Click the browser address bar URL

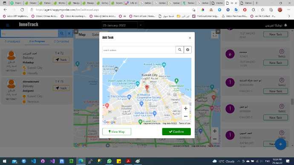[x=67, y=10]
